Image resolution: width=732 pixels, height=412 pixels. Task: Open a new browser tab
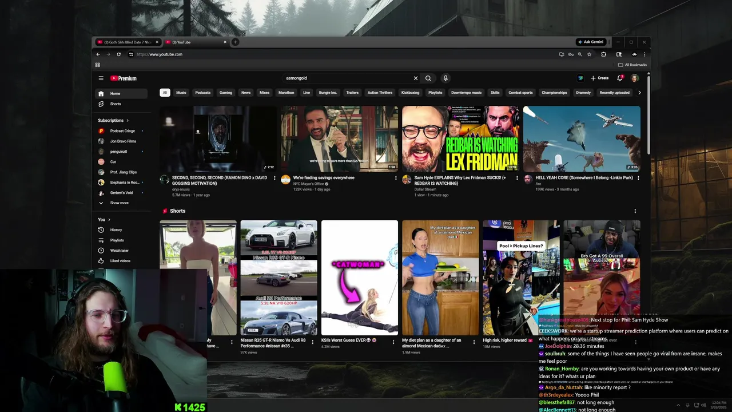(235, 42)
